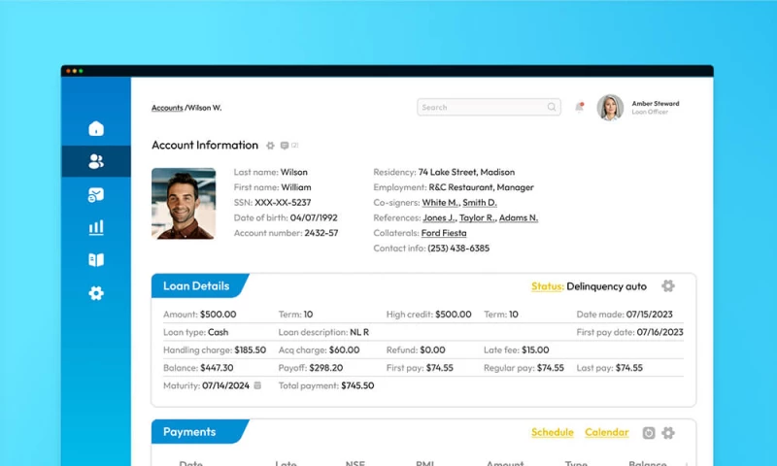Screen dimensions: 777x466
Task: Open co-signer White M. link
Action: click(440, 203)
